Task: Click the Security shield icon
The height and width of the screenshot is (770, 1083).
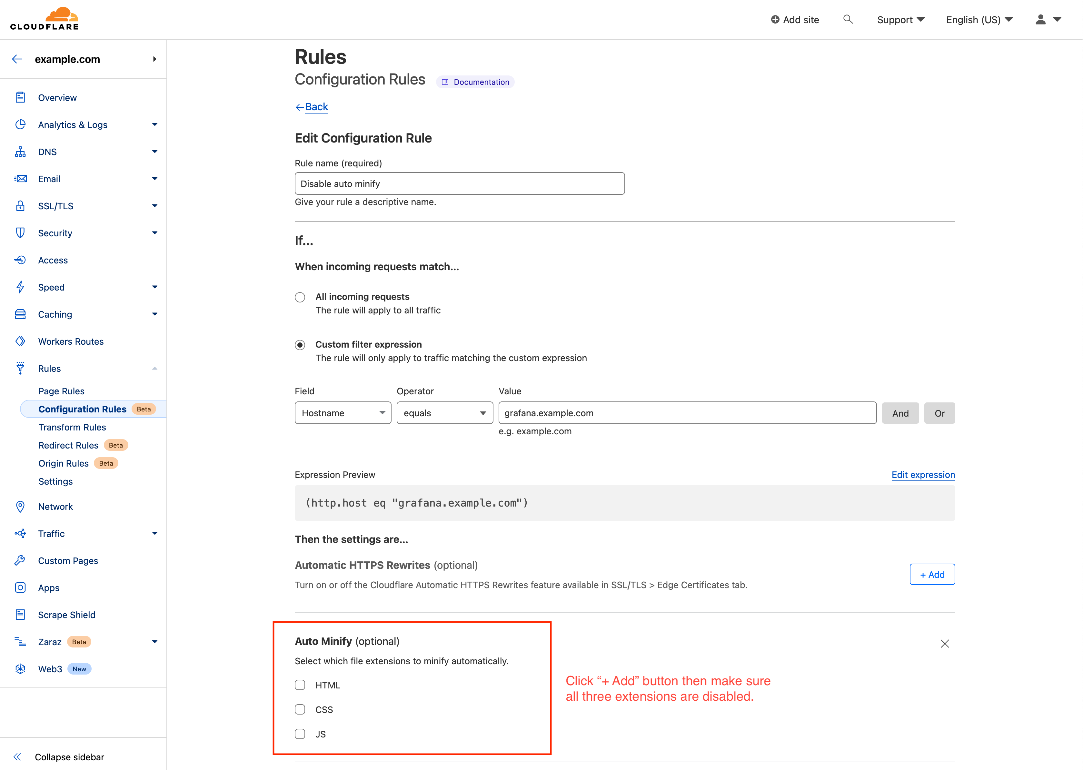Action: point(20,233)
